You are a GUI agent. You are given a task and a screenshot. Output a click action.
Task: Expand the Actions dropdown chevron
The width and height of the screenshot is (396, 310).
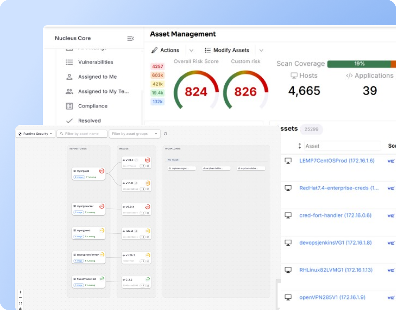pos(191,51)
